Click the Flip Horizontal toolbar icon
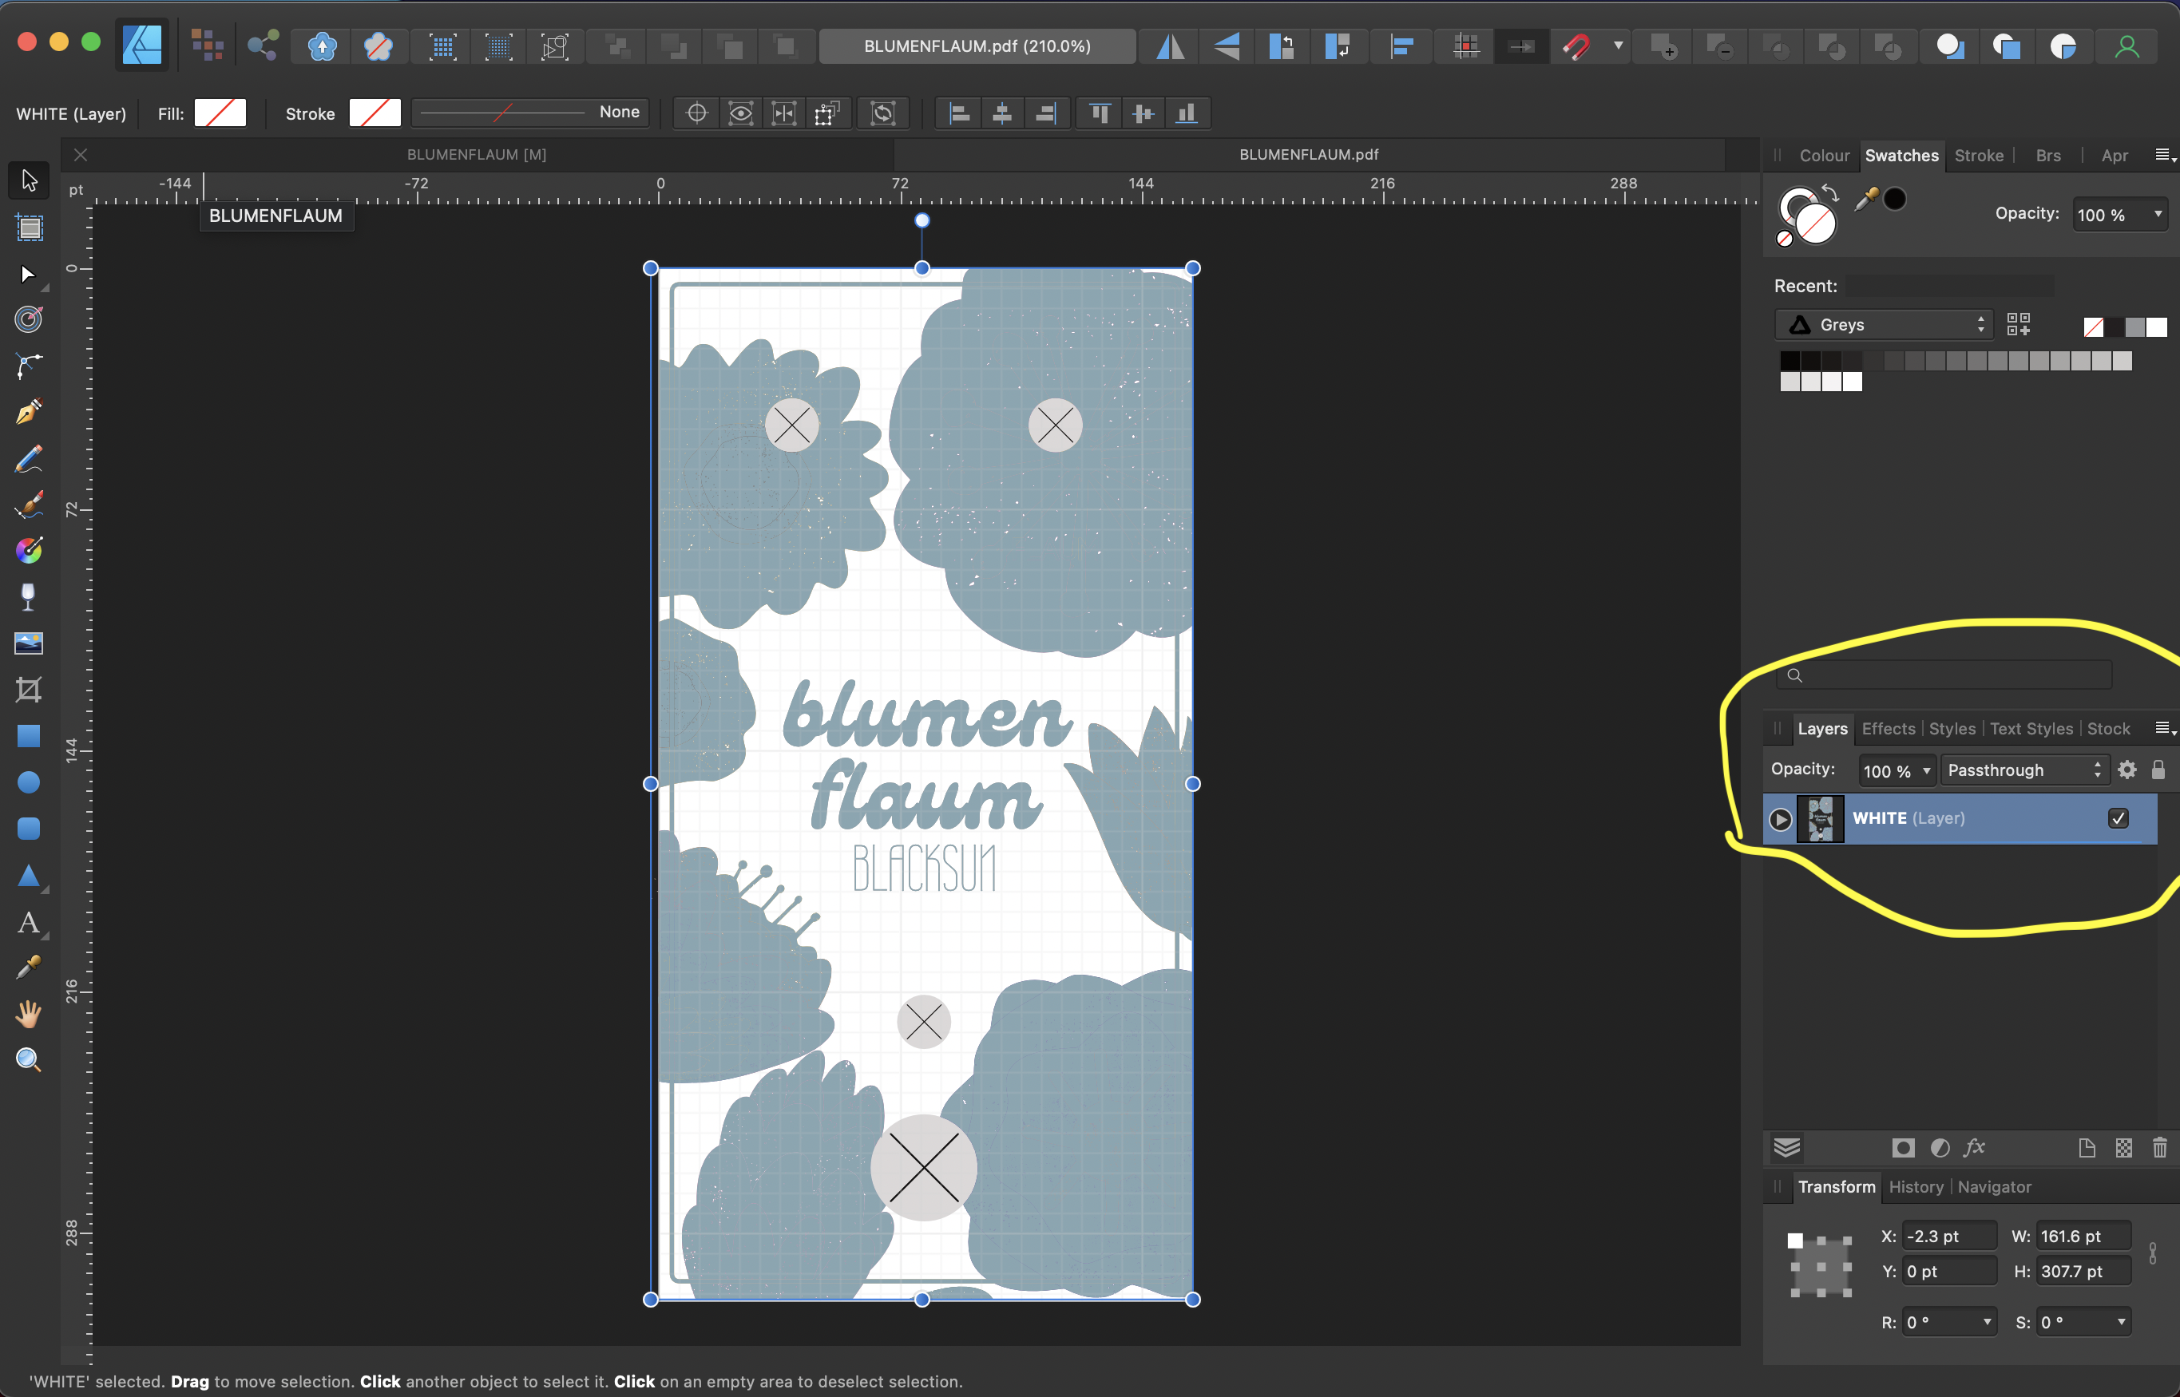The image size is (2180, 1397). coord(1171,46)
